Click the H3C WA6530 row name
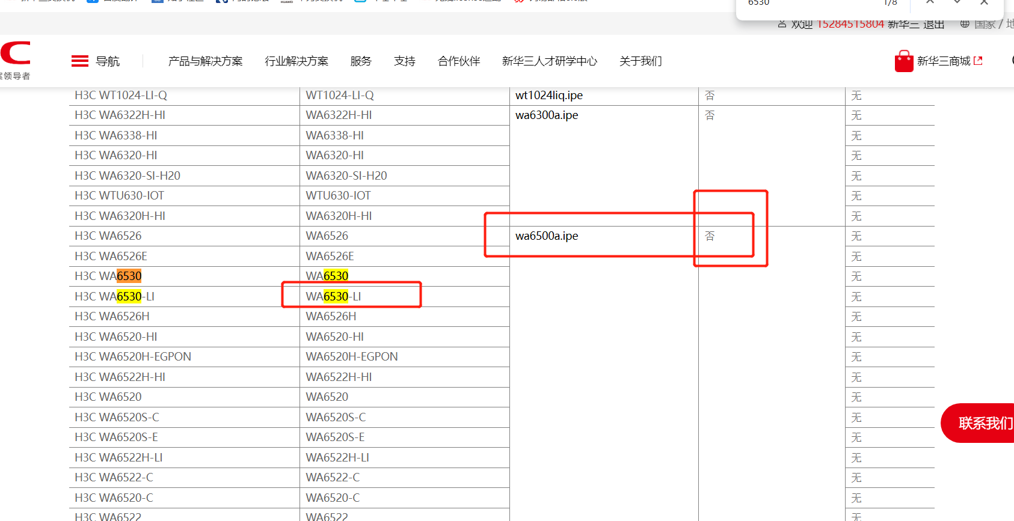This screenshot has width=1014, height=521. point(108,276)
